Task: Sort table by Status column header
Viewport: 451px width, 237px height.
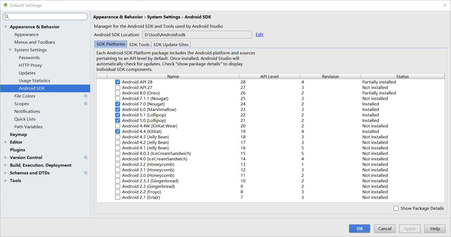Action: tap(403, 76)
